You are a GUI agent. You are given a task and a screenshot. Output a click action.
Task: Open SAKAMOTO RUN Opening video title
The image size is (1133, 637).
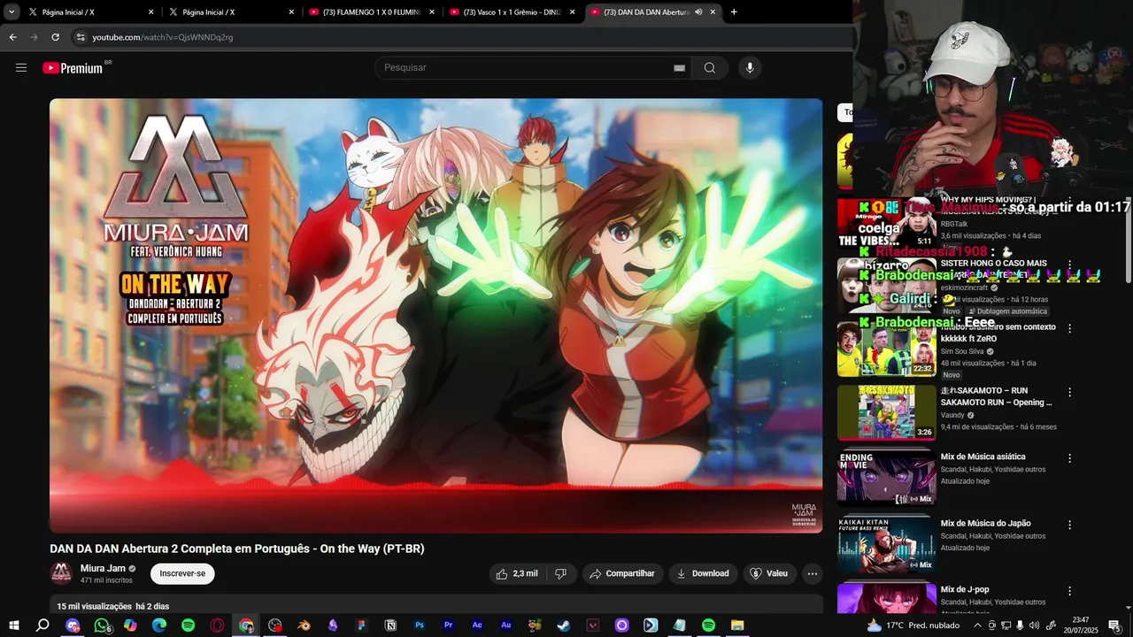point(996,396)
